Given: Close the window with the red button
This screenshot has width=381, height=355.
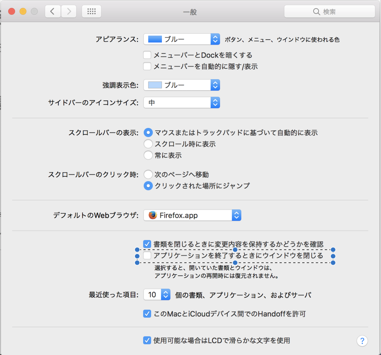Looking at the screenshot, I should [x=12, y=12].
